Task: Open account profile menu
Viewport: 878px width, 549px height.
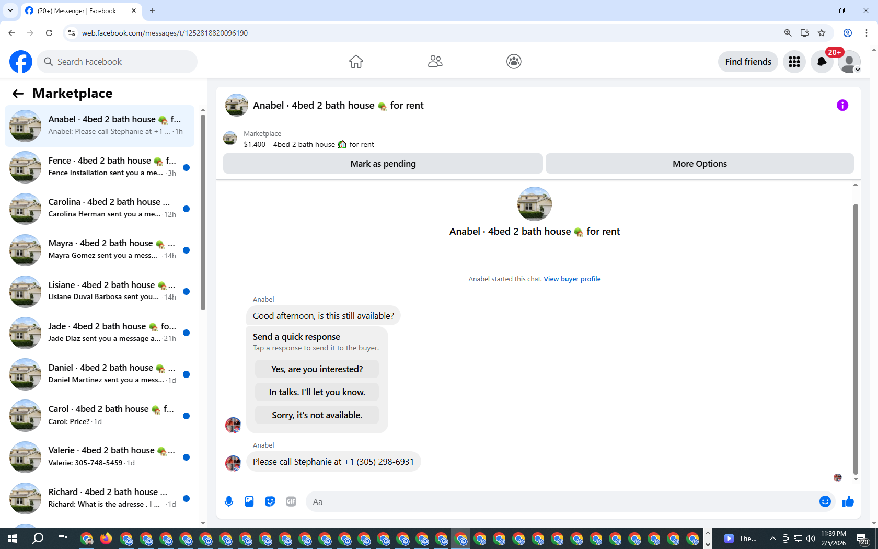Action: (849, 62)
